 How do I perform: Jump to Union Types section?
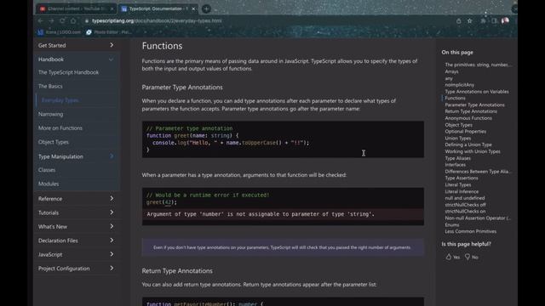[458, 138]
